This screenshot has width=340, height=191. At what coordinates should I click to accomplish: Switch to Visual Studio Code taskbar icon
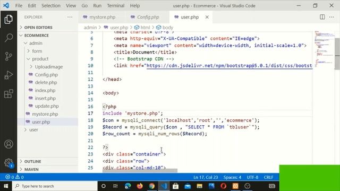[x=164, y=186]
